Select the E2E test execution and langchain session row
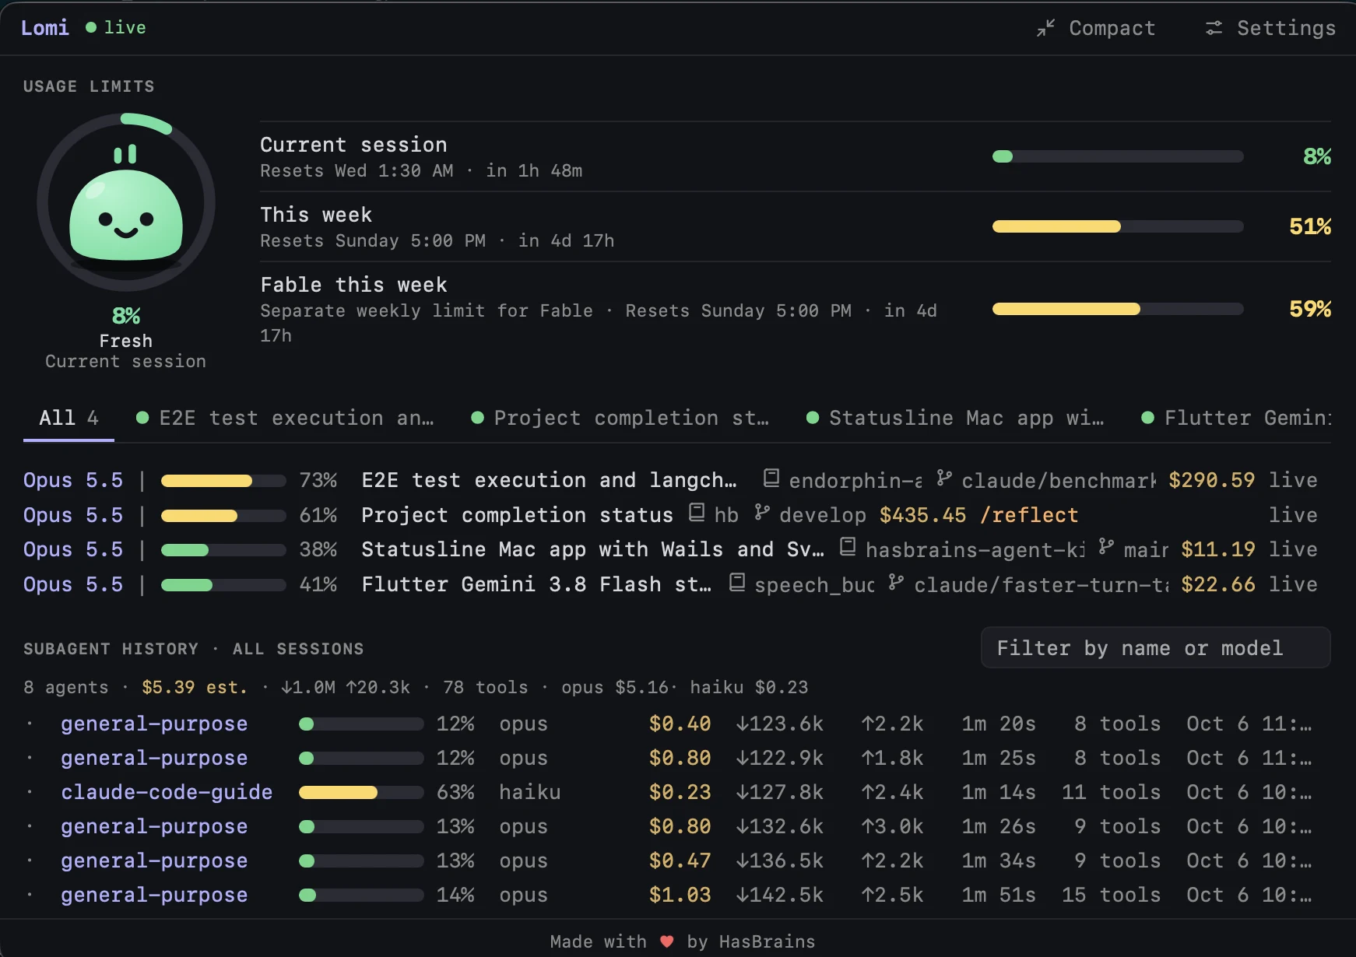The image size is (1356, 957). click(669, 480)
